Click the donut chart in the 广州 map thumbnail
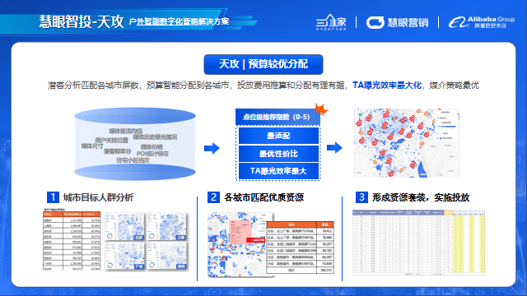Viewport: 527px width, 296px height. click(x=110, y=265)
